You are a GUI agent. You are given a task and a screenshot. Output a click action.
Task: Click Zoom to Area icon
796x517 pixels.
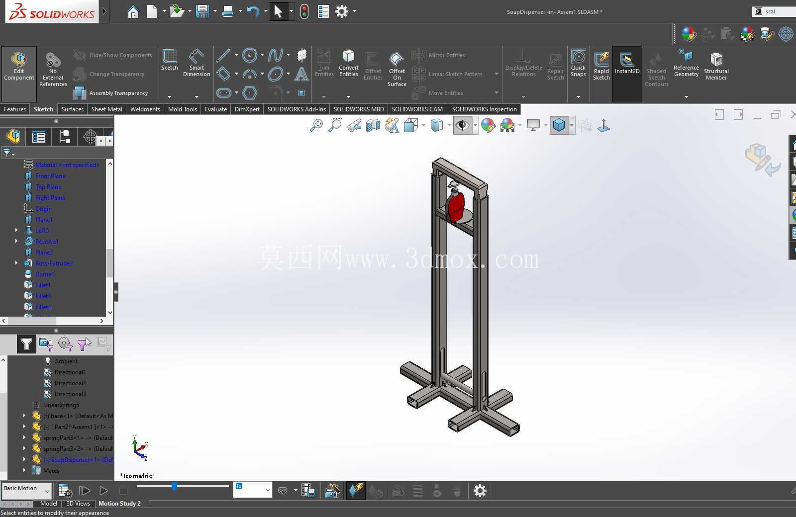click(335, 125)
